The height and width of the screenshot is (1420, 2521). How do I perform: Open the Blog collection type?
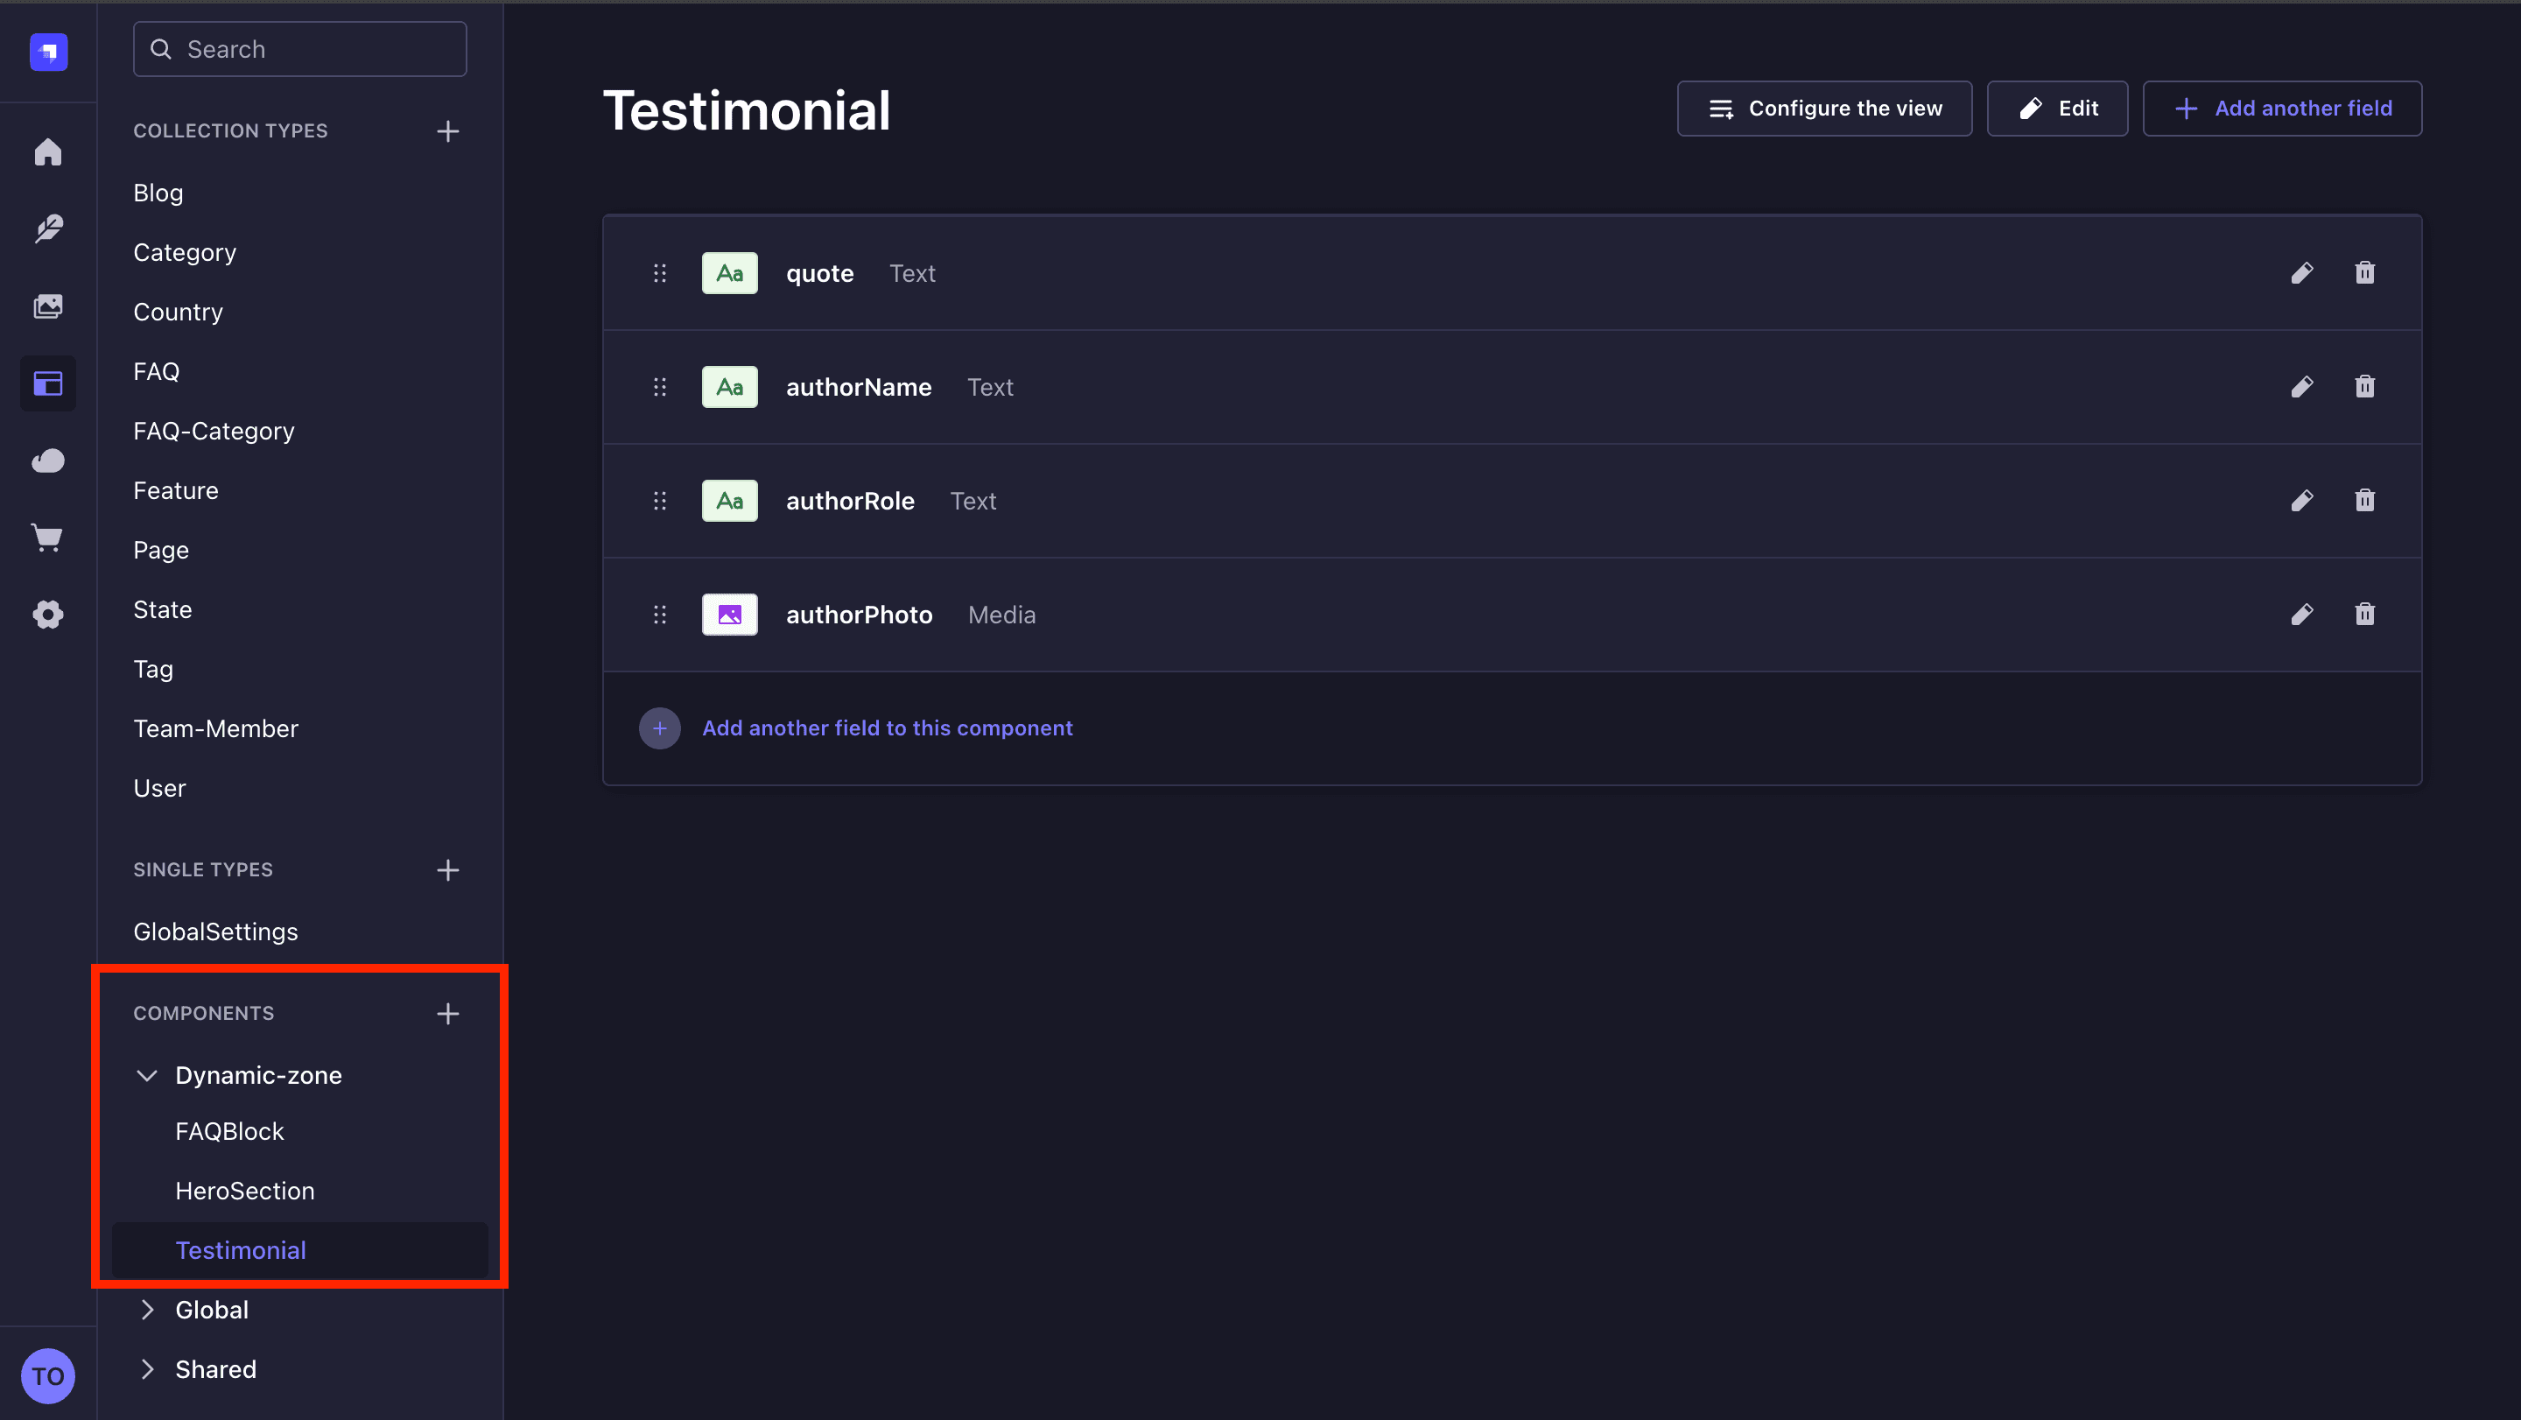pos(158,193)
